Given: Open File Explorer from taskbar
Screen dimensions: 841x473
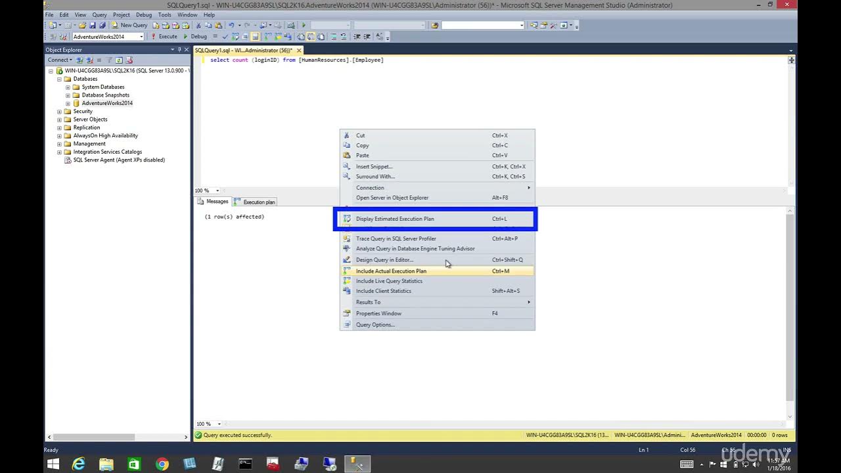Looking at the screenshot, I should [x=106, y=464].
